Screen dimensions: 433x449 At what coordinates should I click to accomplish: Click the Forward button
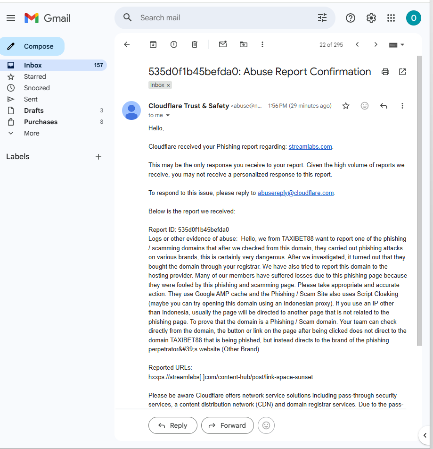(x=227, y=425)
